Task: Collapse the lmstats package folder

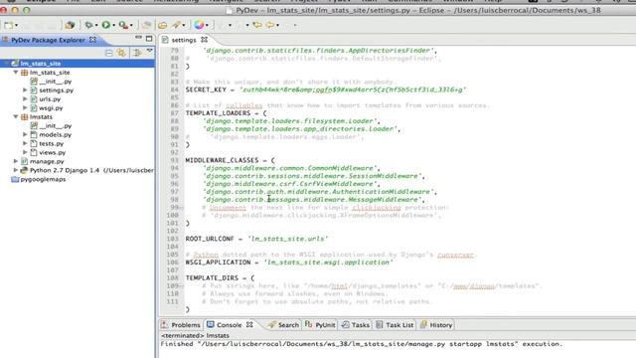Action: [16, 117]
